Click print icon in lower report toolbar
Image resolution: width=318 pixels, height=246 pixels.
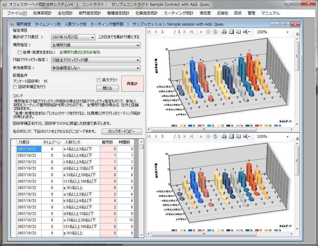(x=224, y=136)
